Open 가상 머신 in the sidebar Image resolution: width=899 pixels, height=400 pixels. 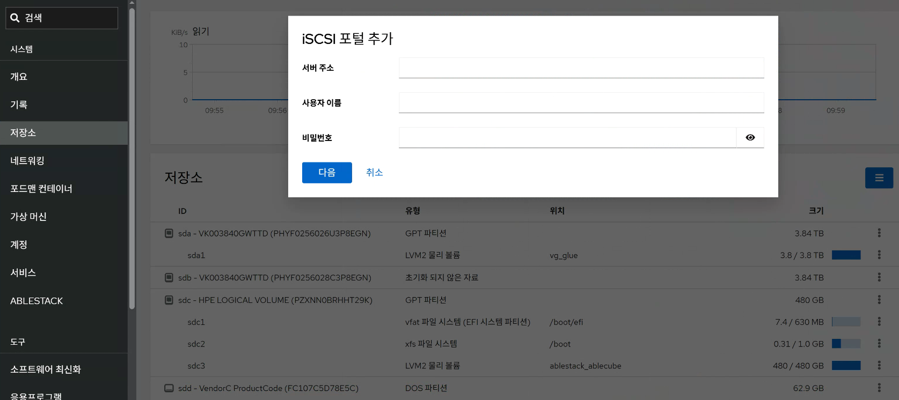tap(64, 217)
